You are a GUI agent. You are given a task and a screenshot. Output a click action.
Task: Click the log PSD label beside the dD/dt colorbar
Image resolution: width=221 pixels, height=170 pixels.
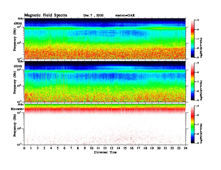(x=201, y=91)
